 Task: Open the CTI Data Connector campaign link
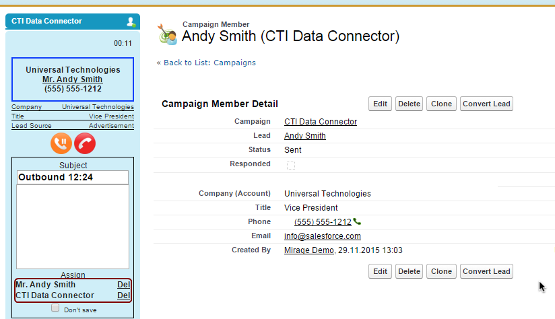[x=321, y=122]
